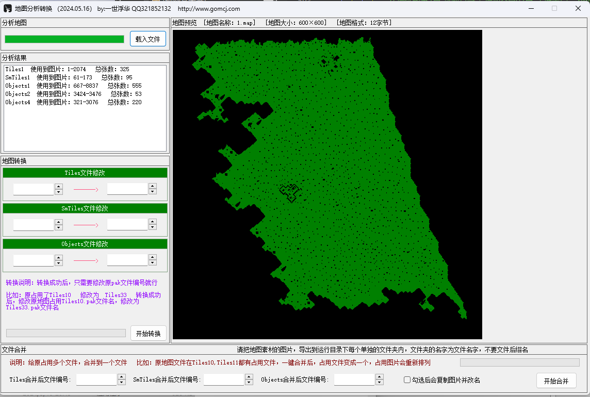Decrease the SmTiles文件修改 target value with down arrow
590x397 pixels.
(152, 228)
